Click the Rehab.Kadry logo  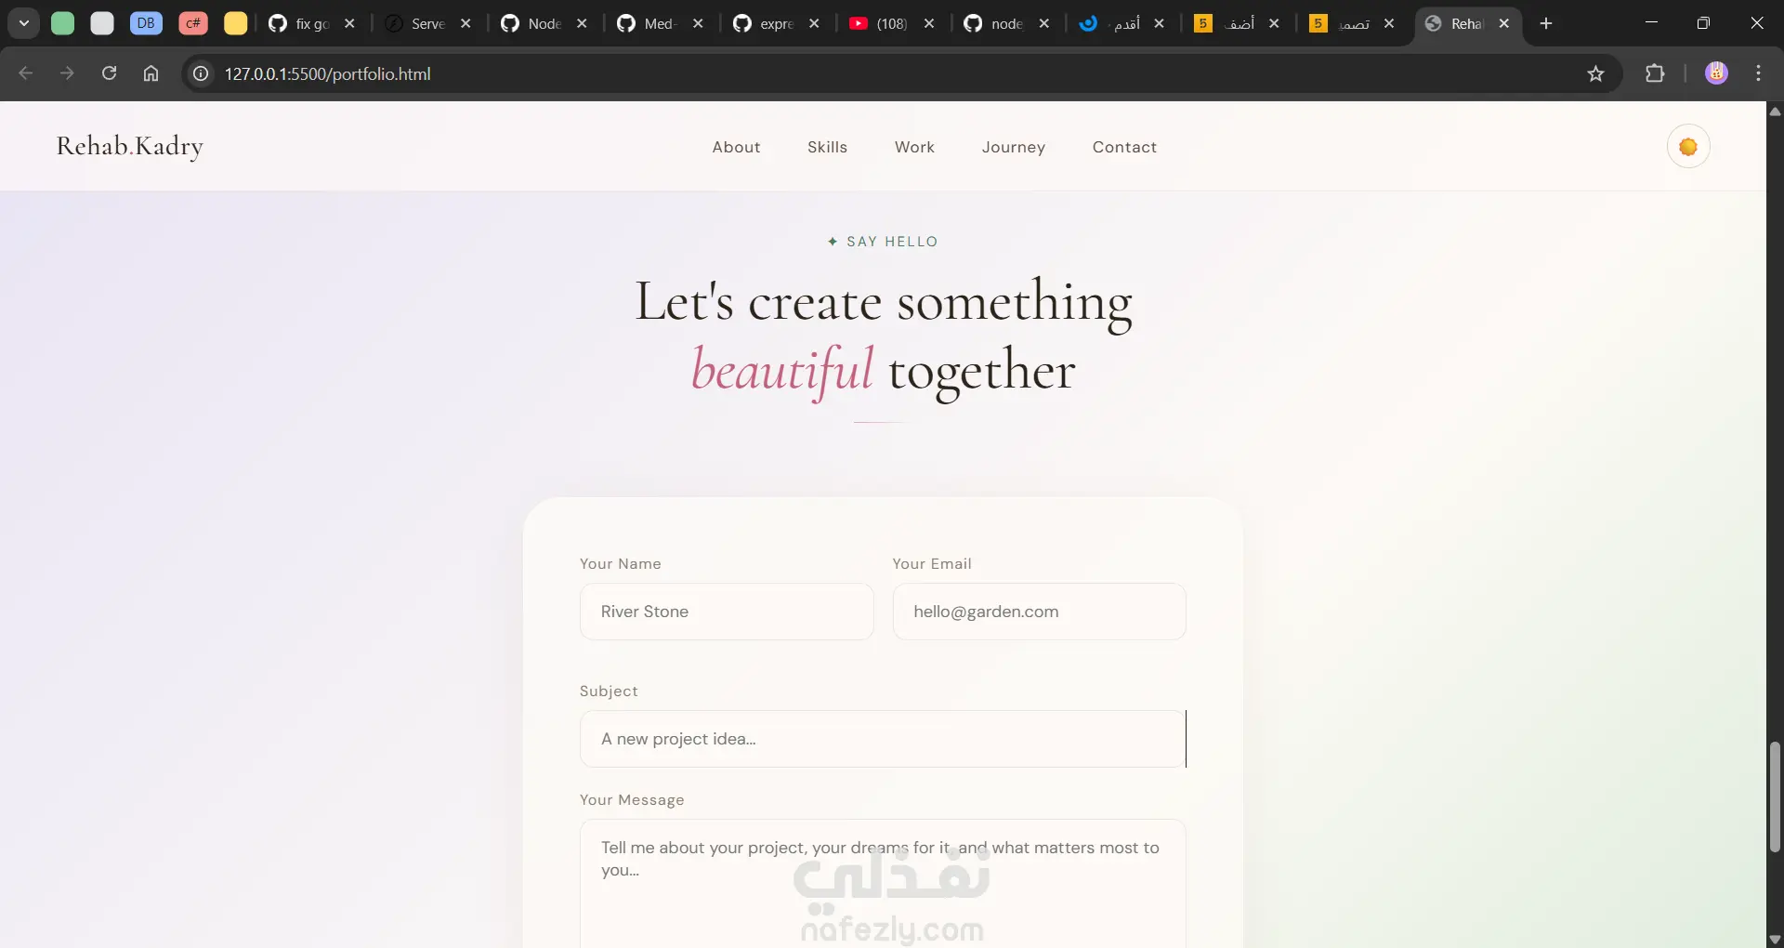129,146
